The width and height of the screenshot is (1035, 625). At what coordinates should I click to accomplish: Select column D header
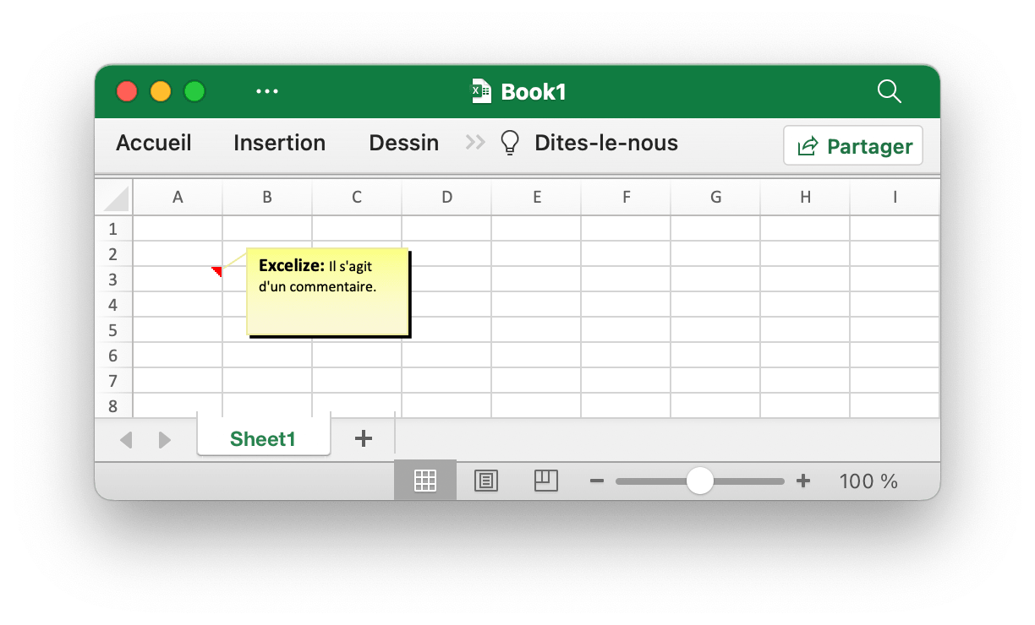[x=446, y=198]
